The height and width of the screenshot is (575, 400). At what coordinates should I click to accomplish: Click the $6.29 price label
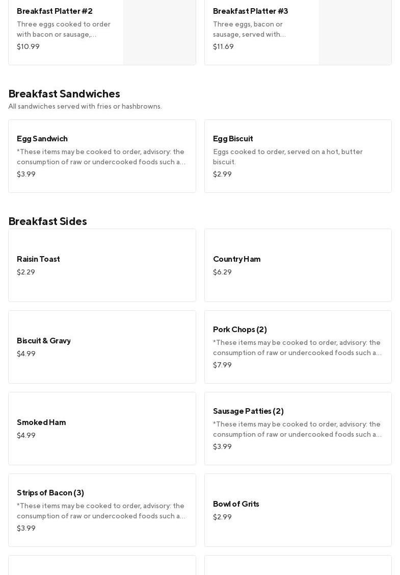(x=222, y=272)
